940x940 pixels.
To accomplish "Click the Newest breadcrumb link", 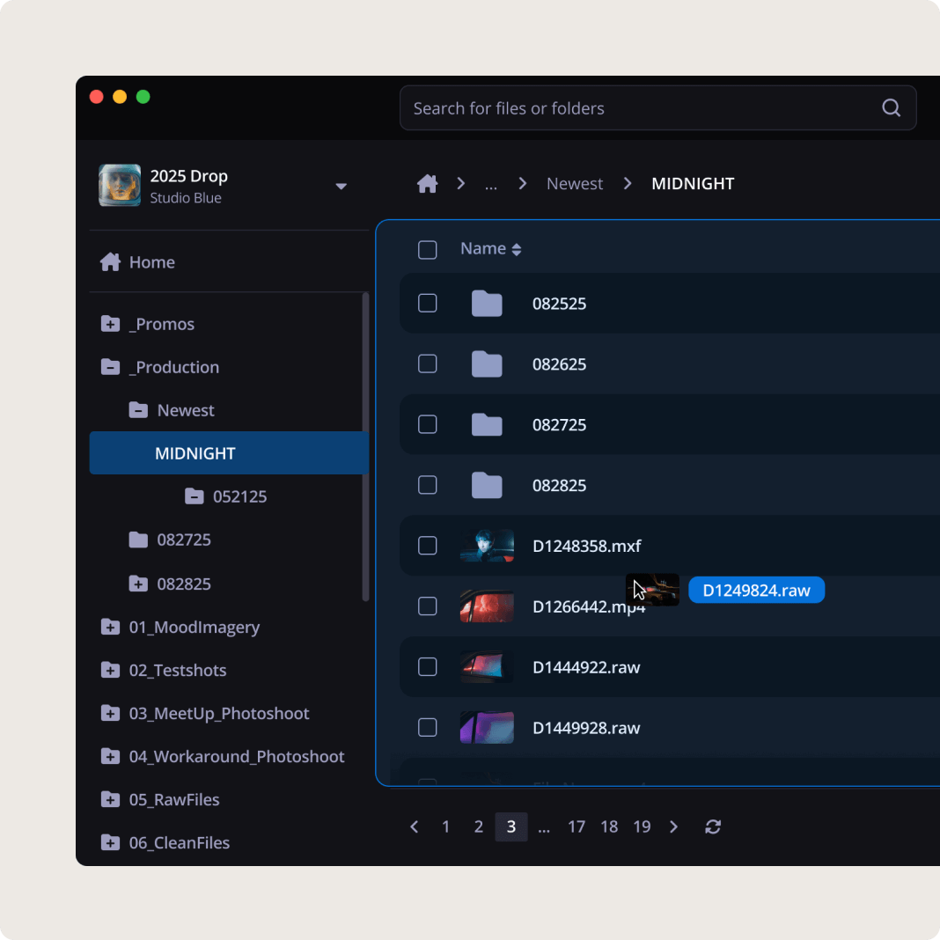I will [x=575, y=184].
